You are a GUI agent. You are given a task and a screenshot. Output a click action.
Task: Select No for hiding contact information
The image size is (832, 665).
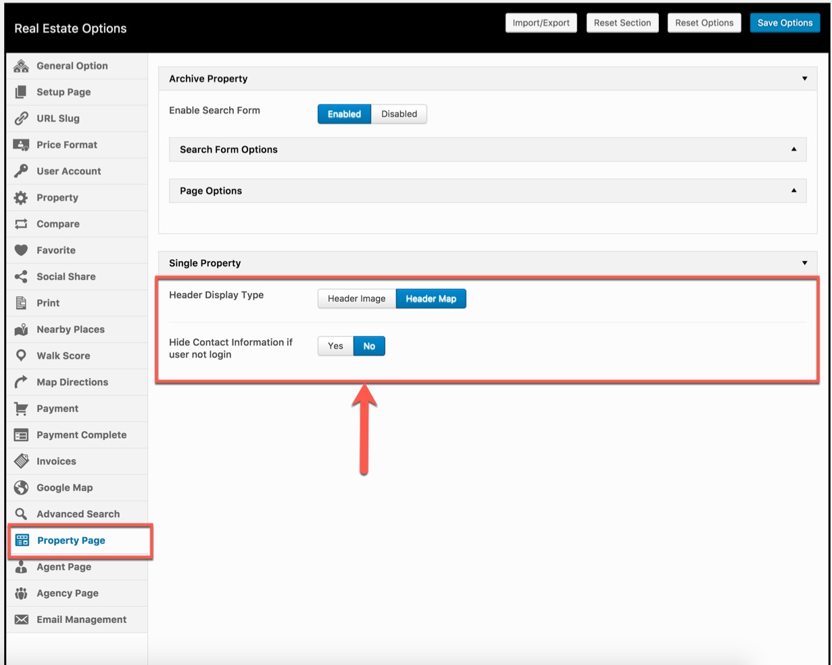pyautogui.click(x=369, y=346)
